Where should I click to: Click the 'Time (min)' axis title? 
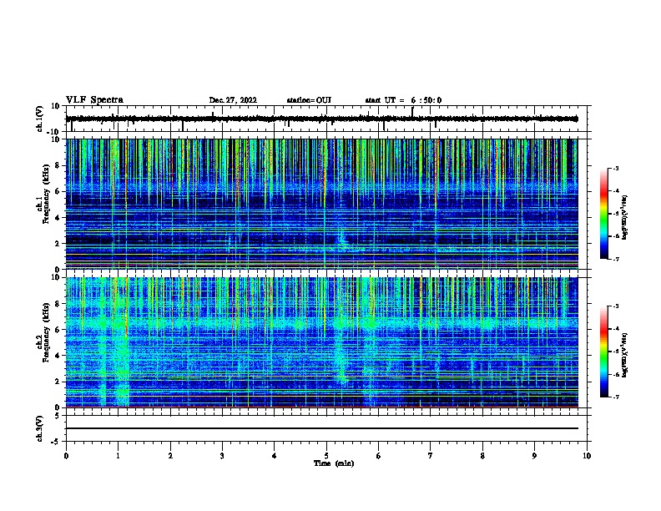pyautogui.click(x=334, y=463)
